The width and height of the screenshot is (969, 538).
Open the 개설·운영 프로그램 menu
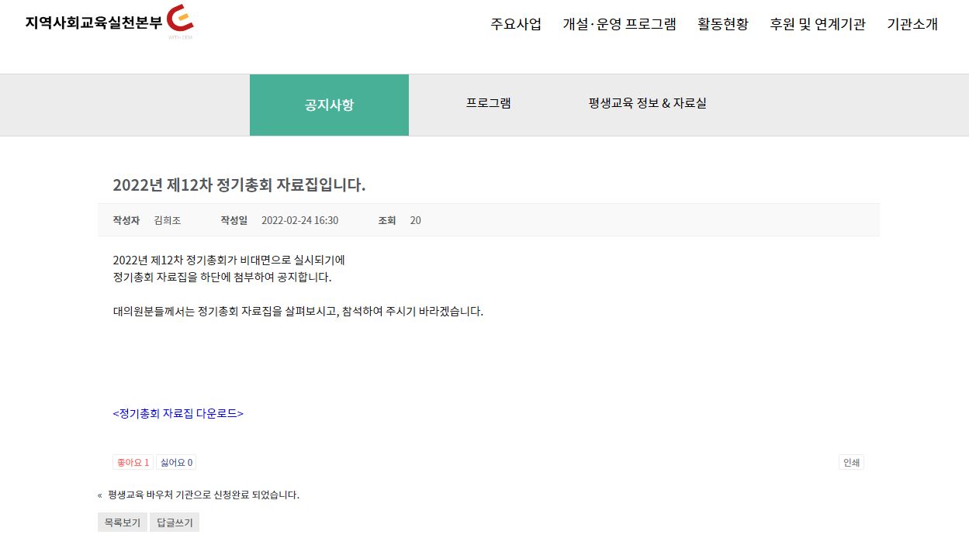[x=620, y=24]
